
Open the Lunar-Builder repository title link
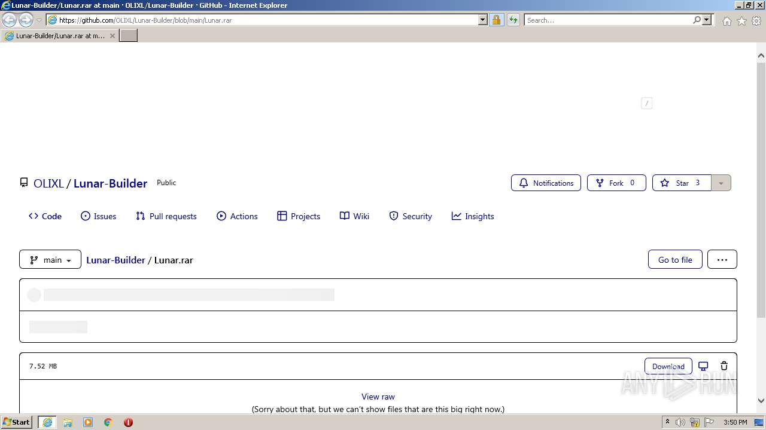coord(110,183)
